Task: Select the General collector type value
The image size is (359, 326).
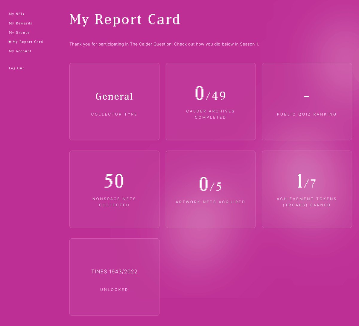Action: [x=114, y=96]
